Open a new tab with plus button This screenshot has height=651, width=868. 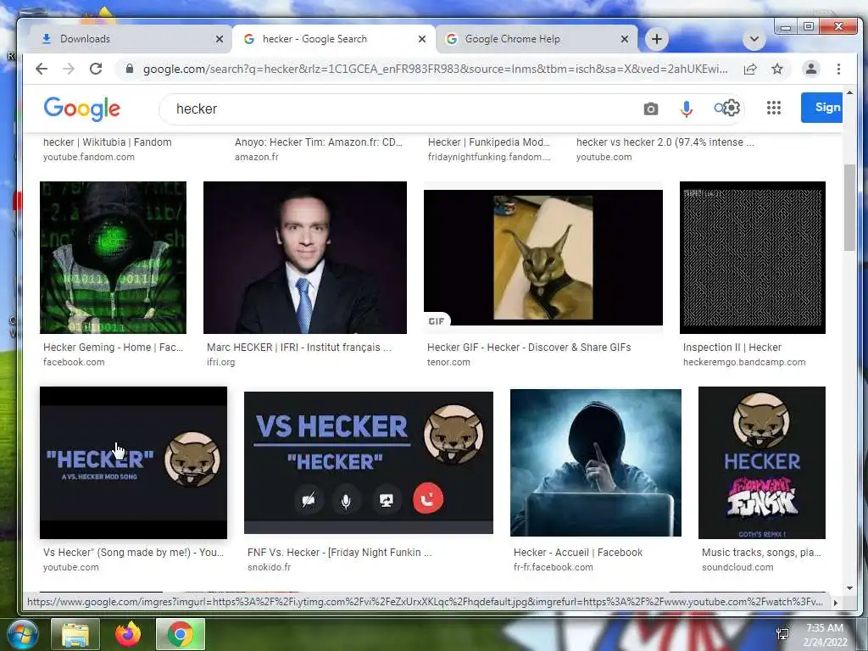coord(657,39)
